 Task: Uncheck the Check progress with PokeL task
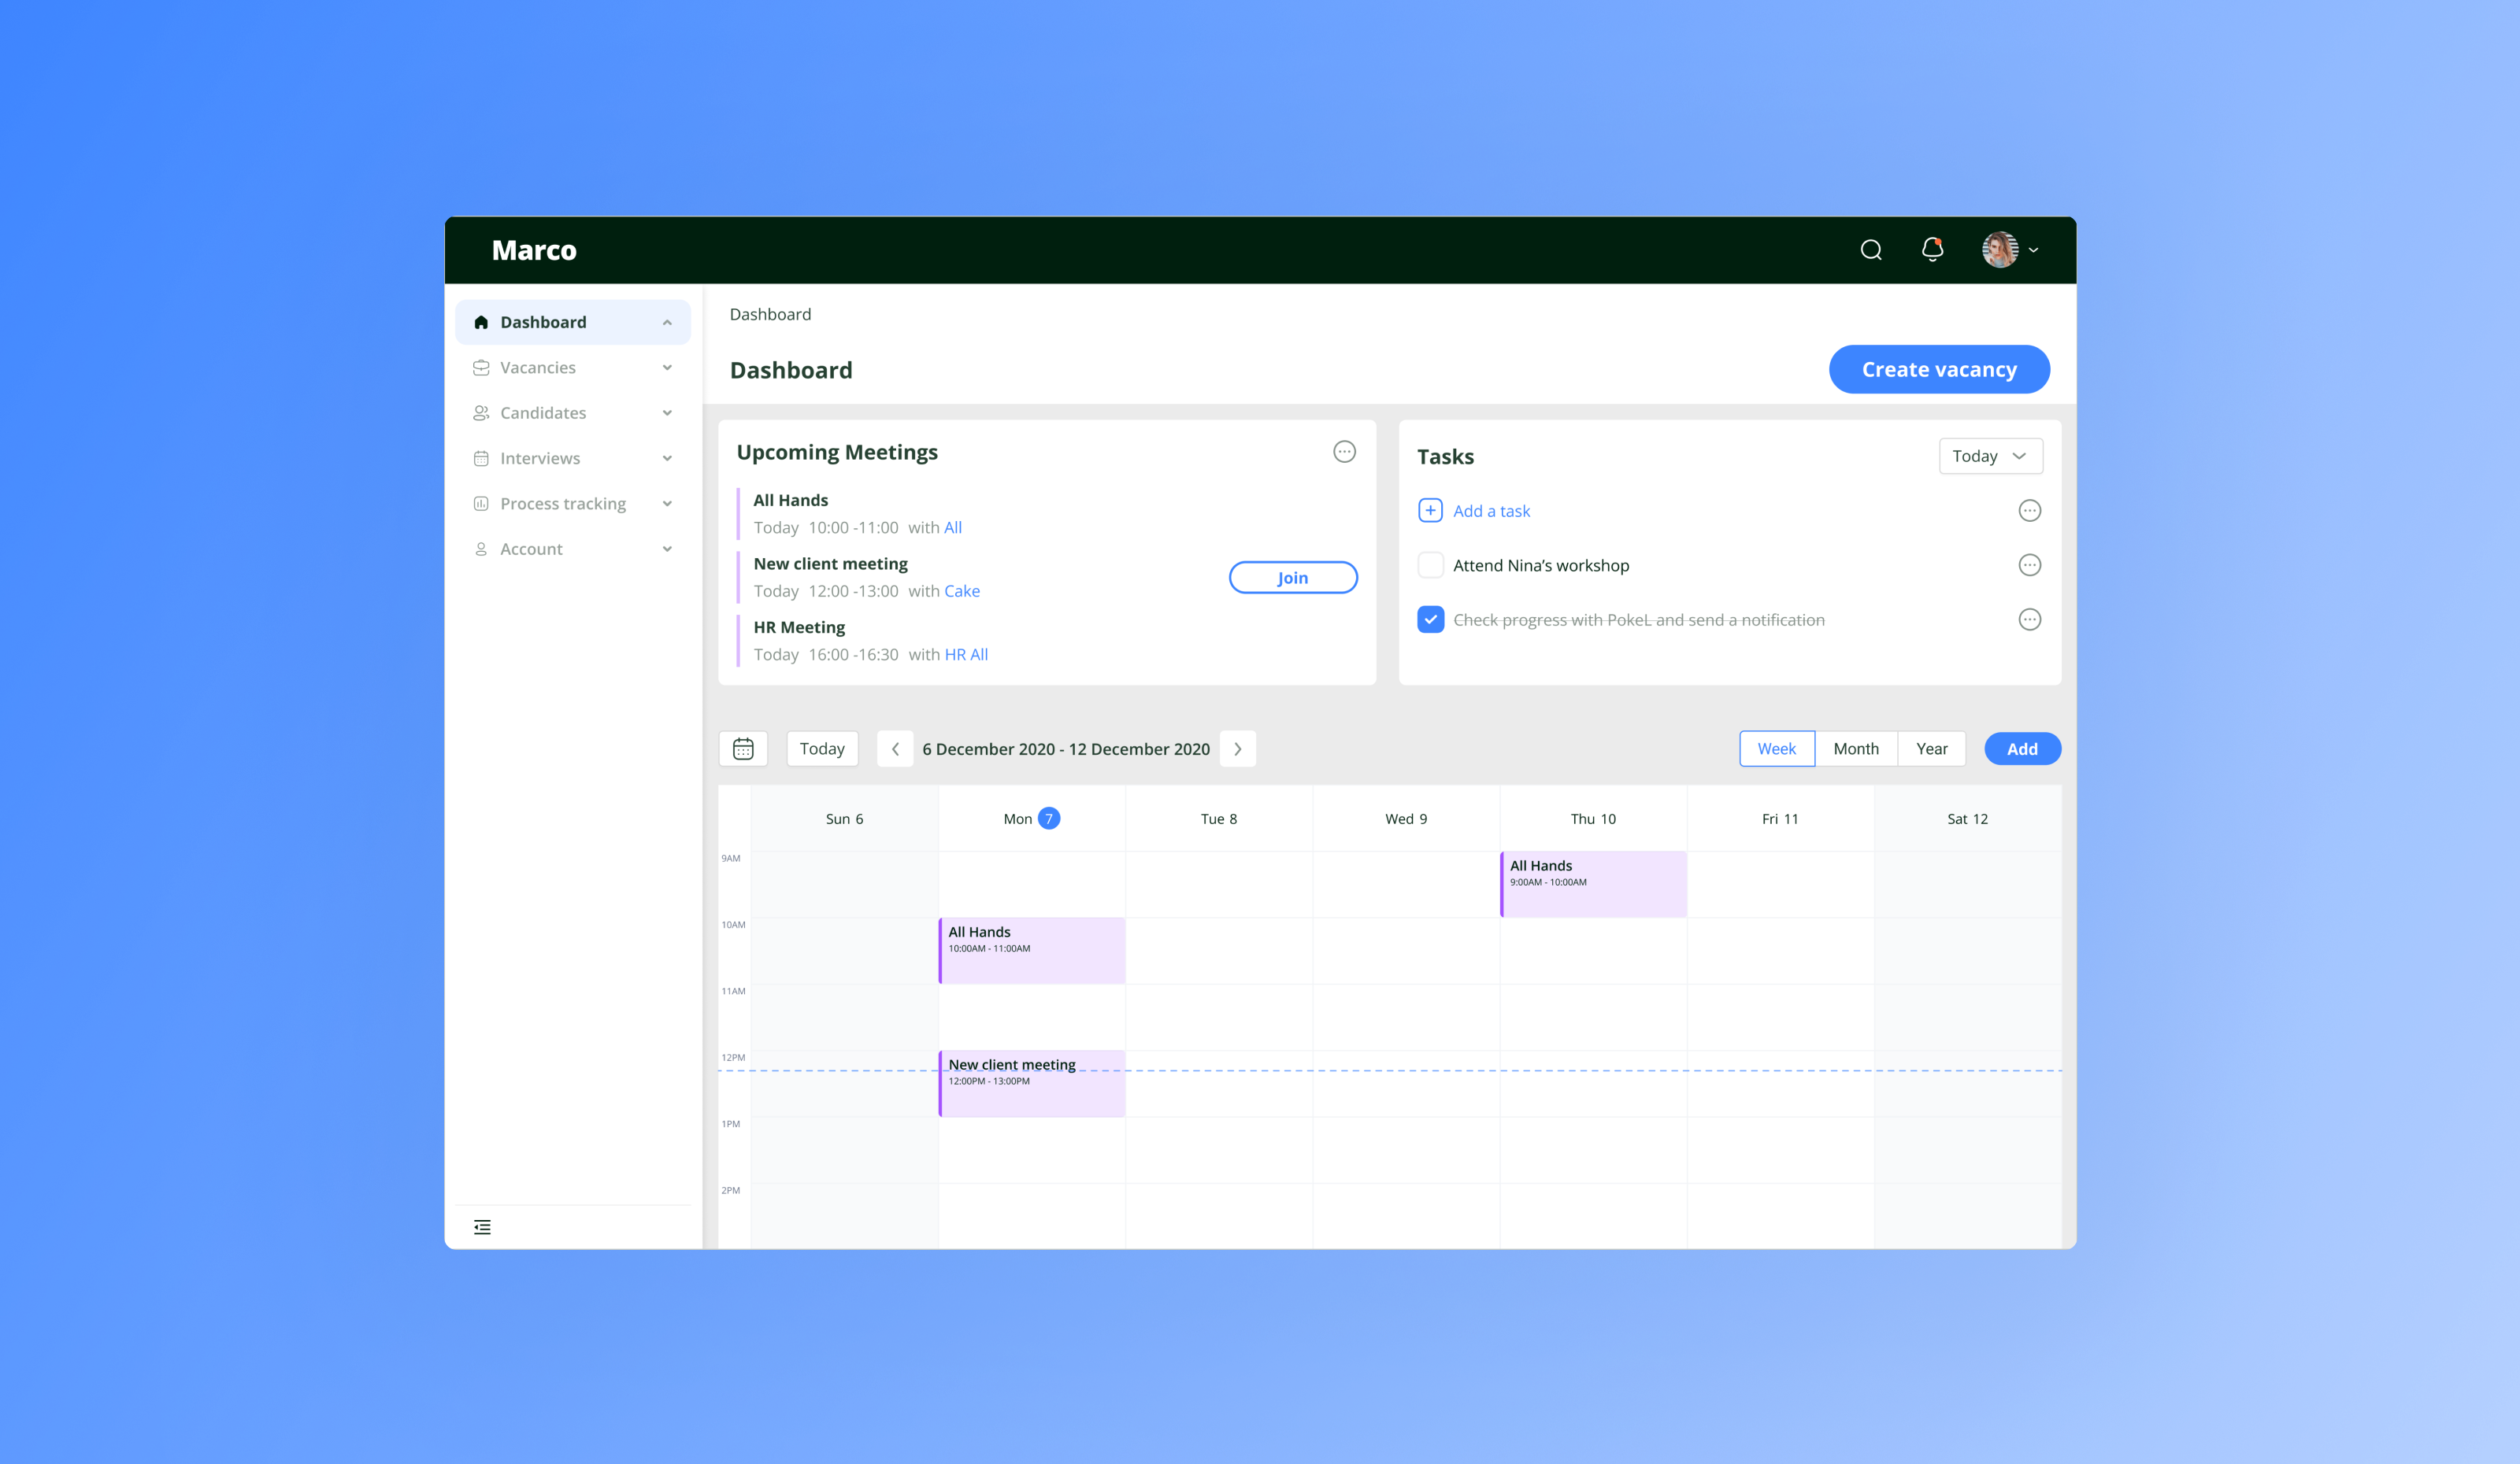[x=1430, y=619]
